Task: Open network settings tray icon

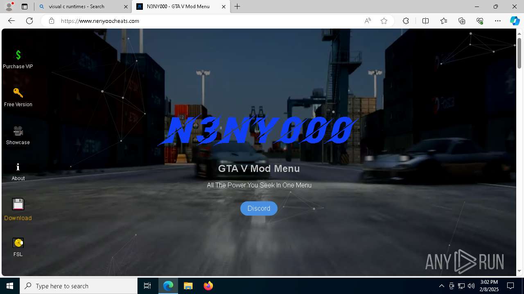Action: pos(461,286)
